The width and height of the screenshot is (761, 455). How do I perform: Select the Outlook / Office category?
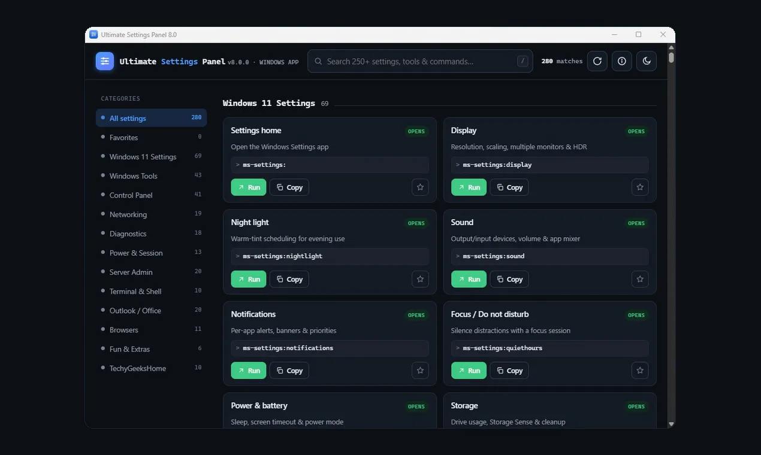point(151,310)
